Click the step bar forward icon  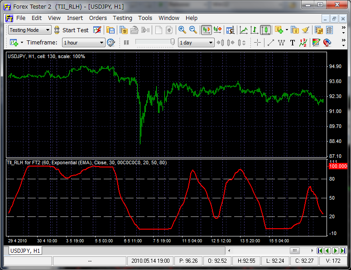click(231, 42)
